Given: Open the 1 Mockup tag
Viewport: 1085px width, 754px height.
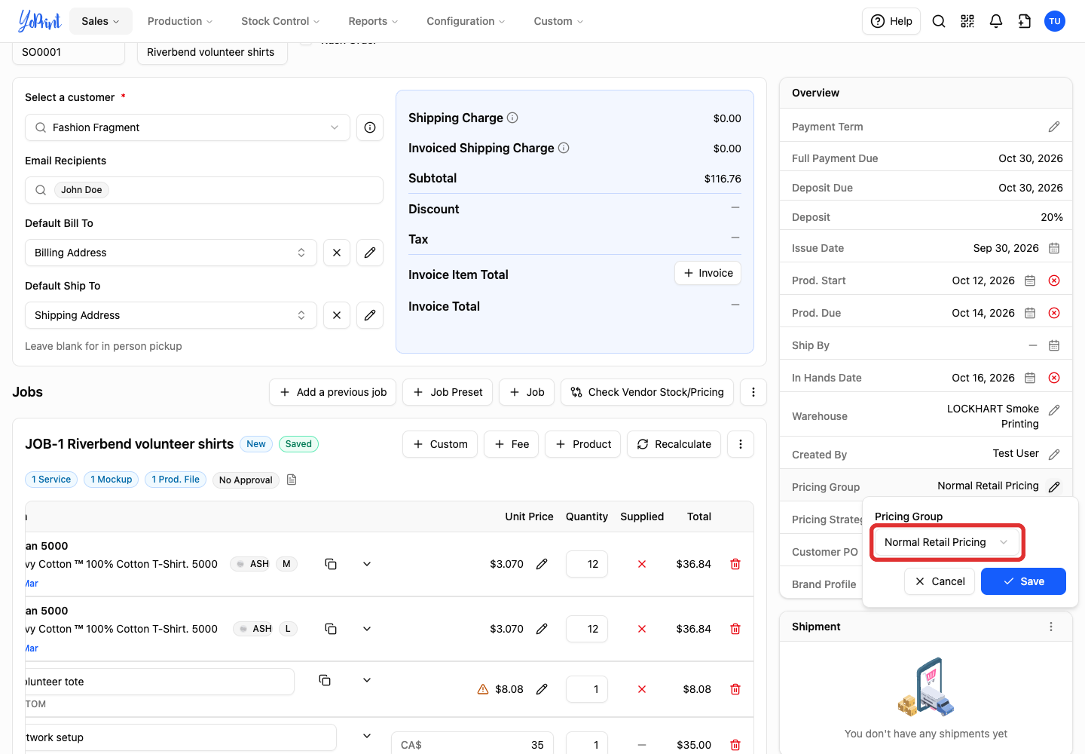Looking at the screenshot, I should [x=112, y=480].
